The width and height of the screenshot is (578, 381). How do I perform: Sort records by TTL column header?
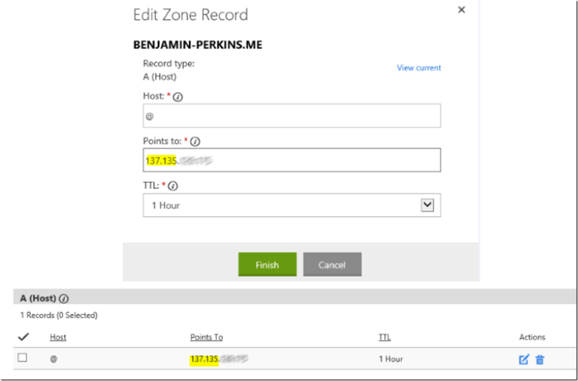pos(384,337)
